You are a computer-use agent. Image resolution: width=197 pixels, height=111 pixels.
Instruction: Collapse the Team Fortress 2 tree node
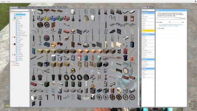tap(13, 44)
